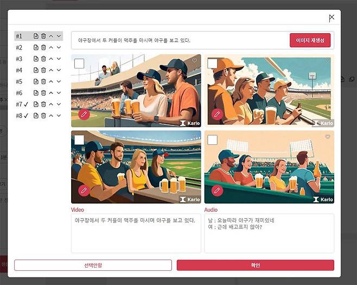This screenshot has height=285, width=357.
Task: Move scene #1 up with its arrow
Action: coord(51,36)
